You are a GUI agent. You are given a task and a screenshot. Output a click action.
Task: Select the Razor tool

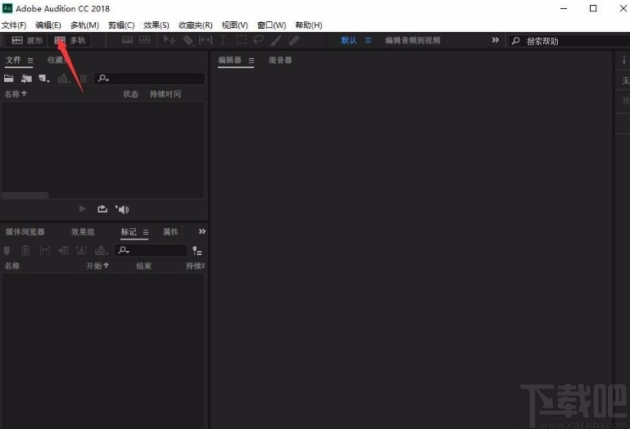[x=188, y=40]
